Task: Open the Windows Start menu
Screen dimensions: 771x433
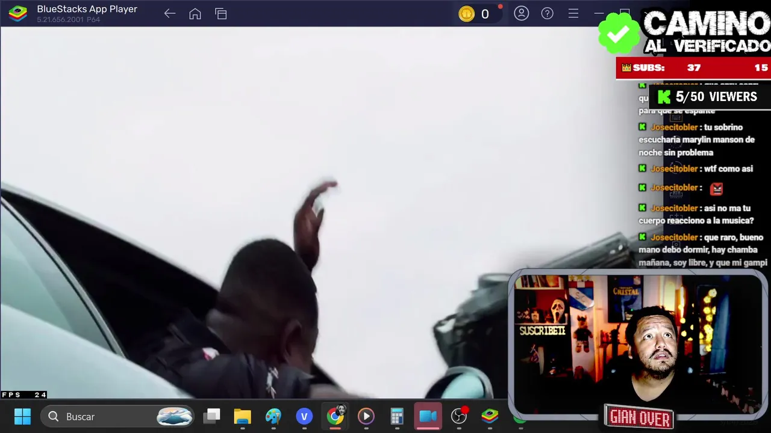Action: pyautogui.click(x=22, y=416)
